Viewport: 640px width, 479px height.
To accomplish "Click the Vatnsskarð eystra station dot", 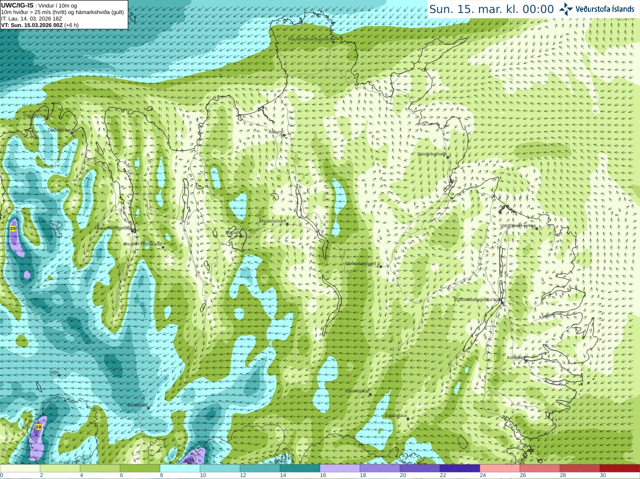I will coord(537,228).
